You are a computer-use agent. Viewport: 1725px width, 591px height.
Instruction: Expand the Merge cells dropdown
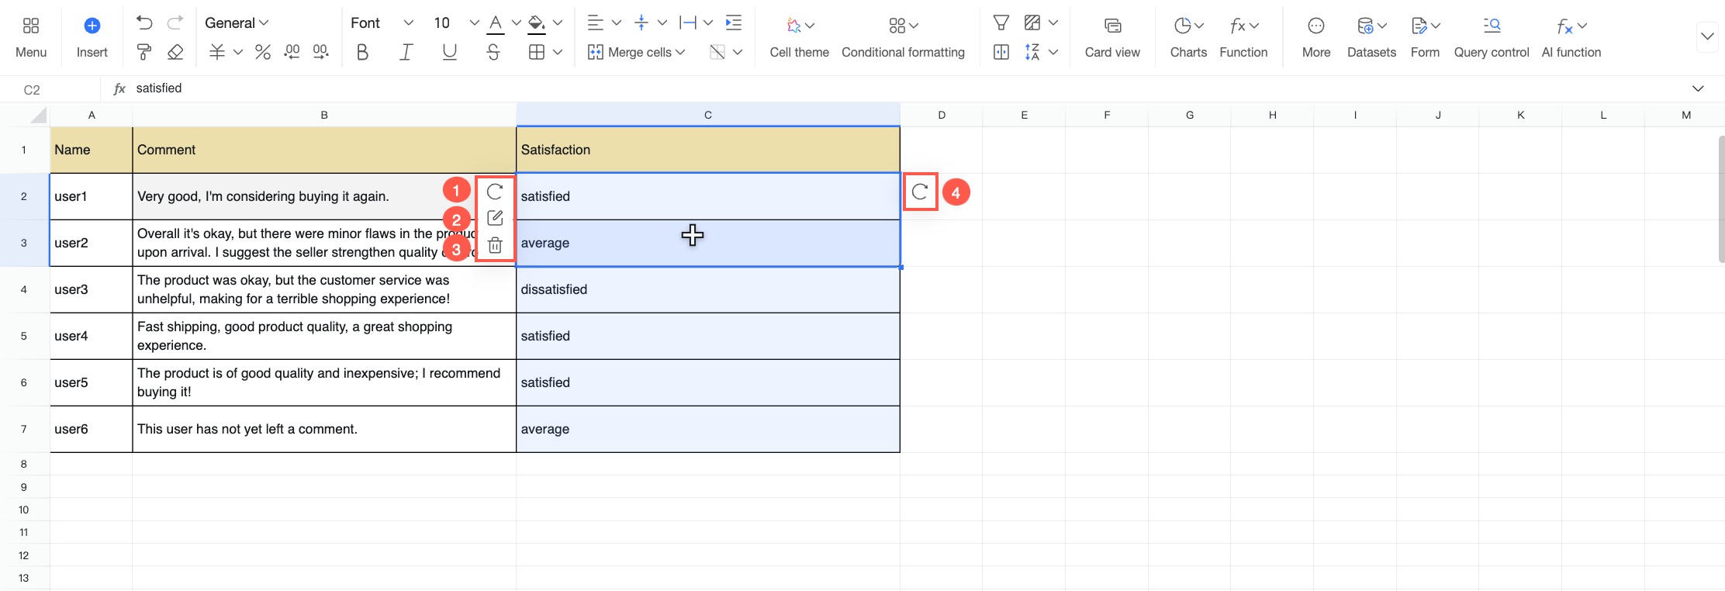click(x=680, y=52)
